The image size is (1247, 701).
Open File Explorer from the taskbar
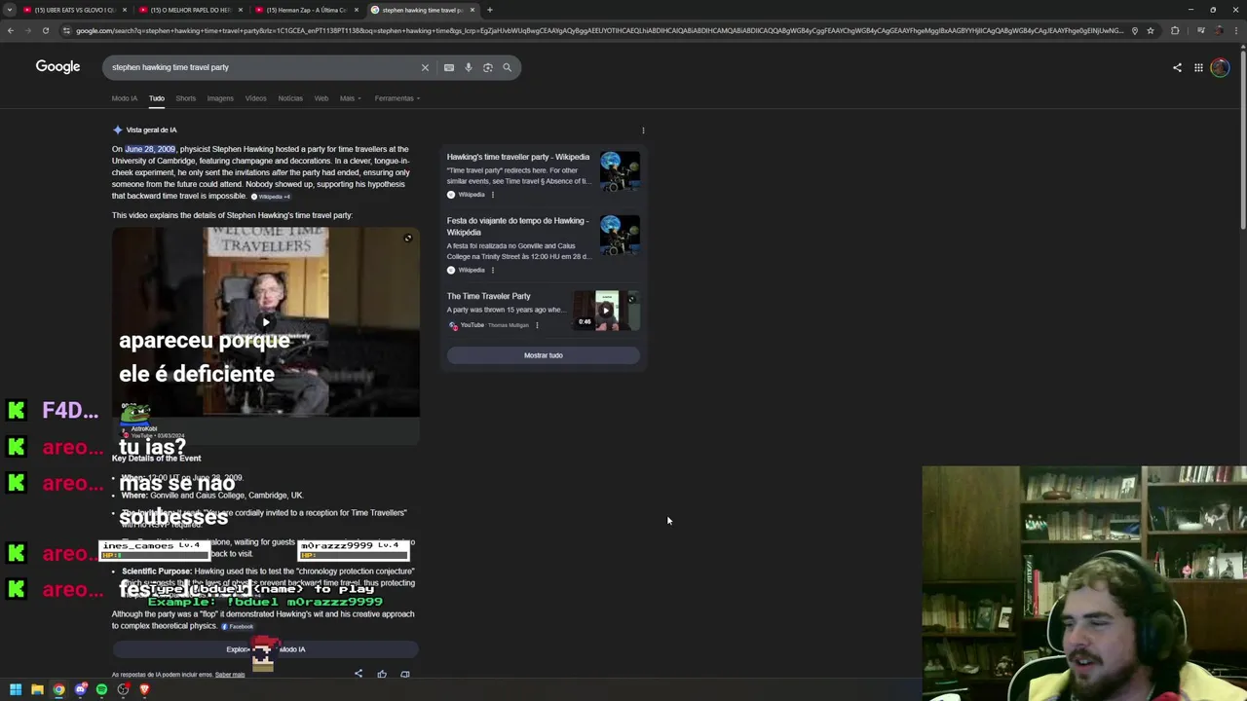coord(37,689)
